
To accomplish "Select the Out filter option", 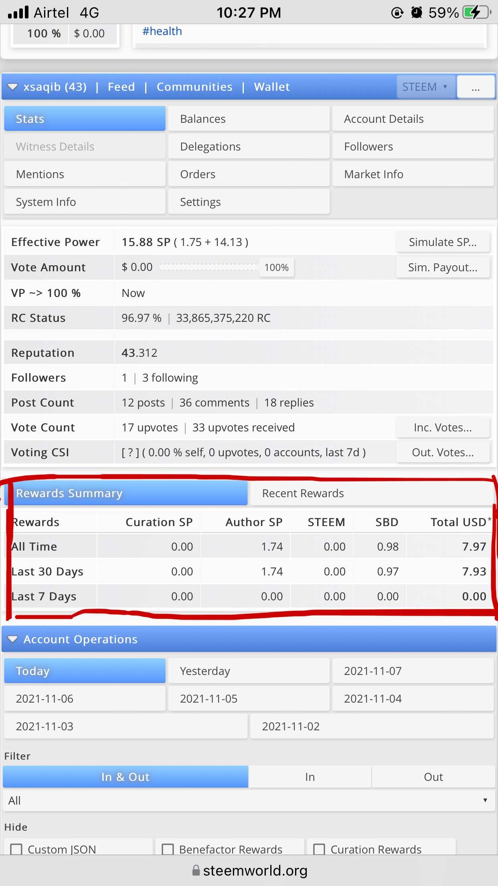I will point(433,777).
